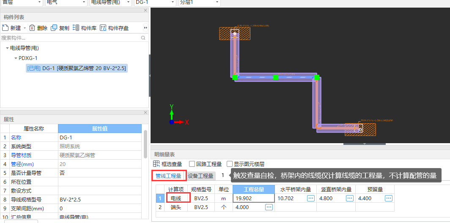Click the 构件存盘 save component icon
This screenshot has width=450, height=223.
pyautogui.click(x=103, y=28)
